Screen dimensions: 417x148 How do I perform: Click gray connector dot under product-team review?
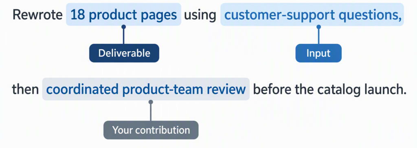(151, 102)
